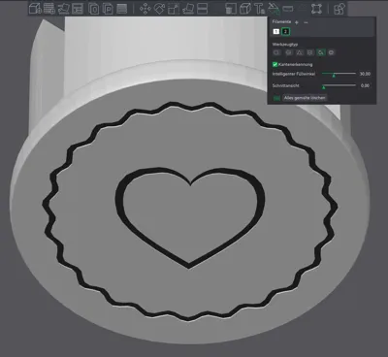Click the green icon beside Alles gemalte löschen

point(276,98)
